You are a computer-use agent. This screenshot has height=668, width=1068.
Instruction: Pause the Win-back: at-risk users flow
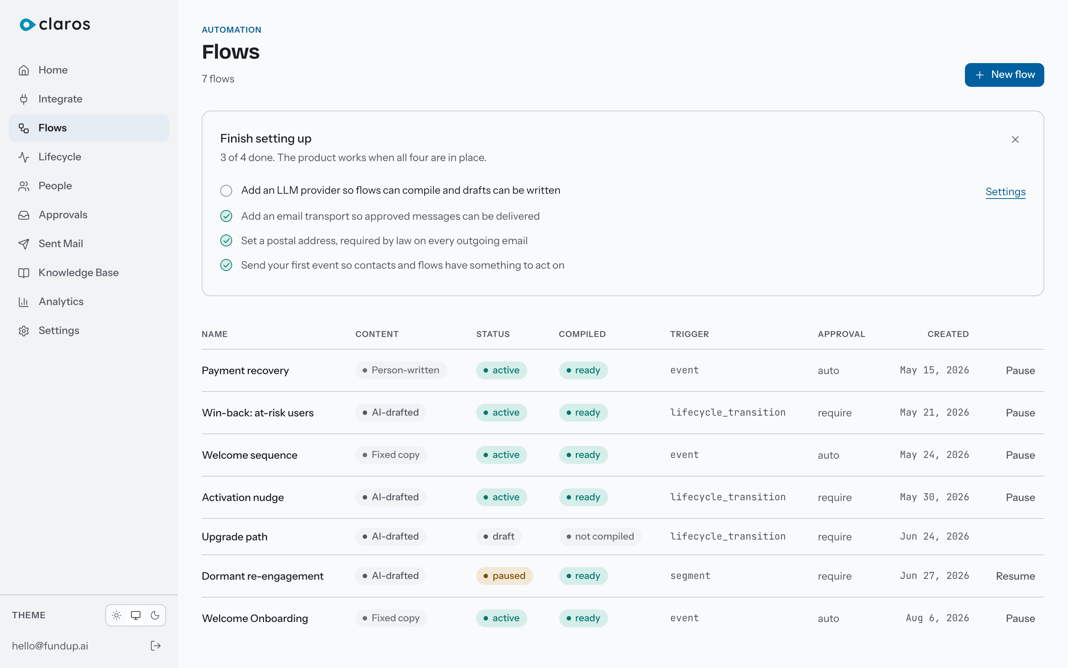pyautogui.click(x=1020, y=413)
